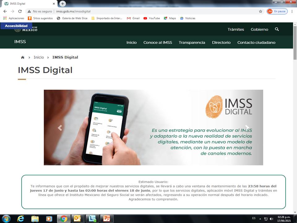Open the Chrome three-dot menu

click(x=292, y=11)
